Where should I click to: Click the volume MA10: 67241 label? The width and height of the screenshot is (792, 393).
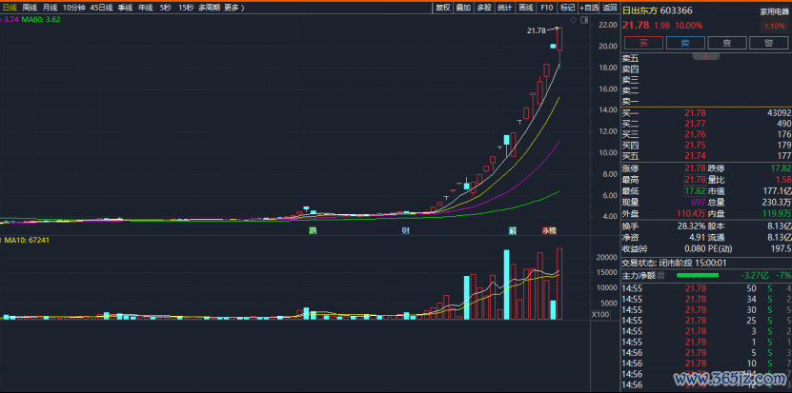coord(27,241)
